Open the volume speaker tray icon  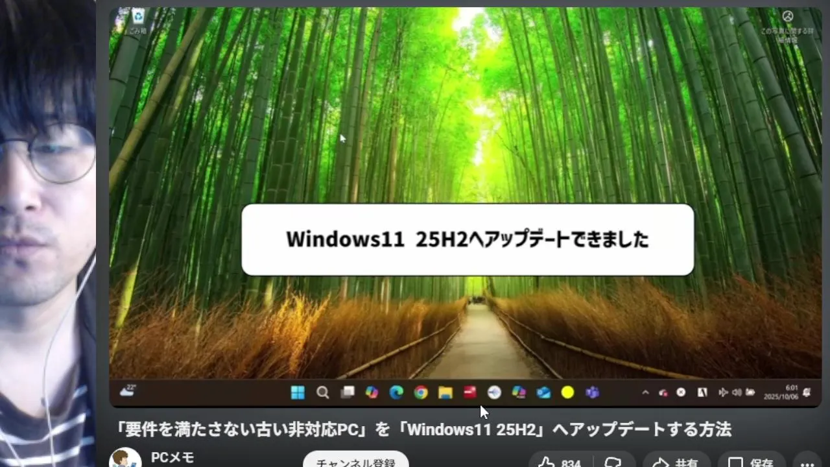coord(737,392)
